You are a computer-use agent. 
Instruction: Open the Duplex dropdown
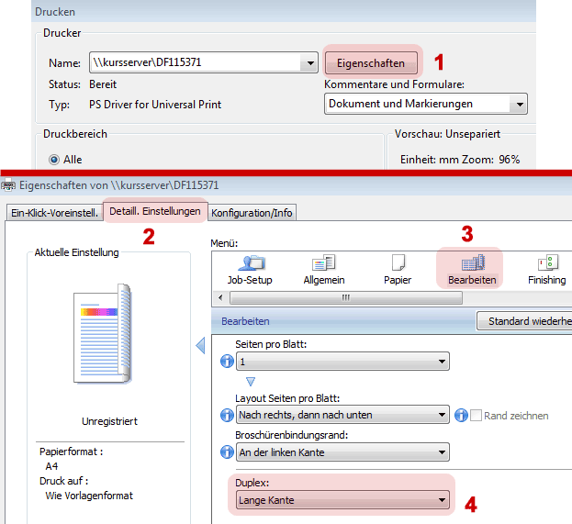pos(443,501)
